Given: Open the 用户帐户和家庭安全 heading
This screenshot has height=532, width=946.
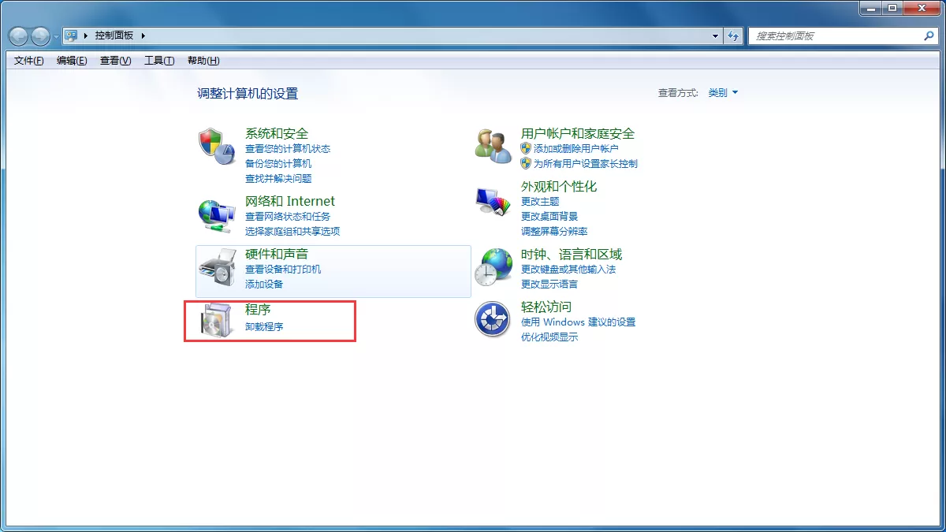Looking at the screenshot, I should pos(578,133).
